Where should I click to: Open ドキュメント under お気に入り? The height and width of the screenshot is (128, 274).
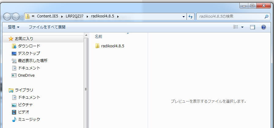(29, 68)
